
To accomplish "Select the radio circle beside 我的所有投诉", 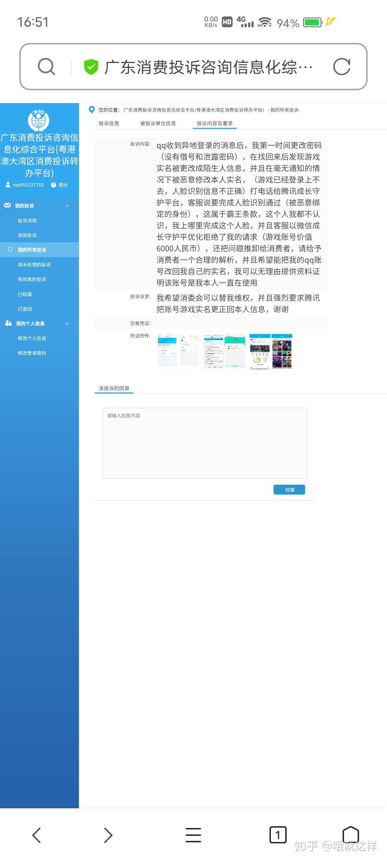I will point(10,249).
